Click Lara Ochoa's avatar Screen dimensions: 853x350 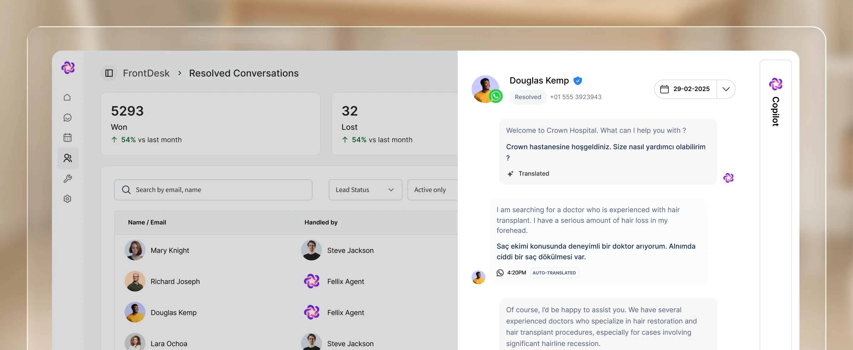click(x=135, y=342)
